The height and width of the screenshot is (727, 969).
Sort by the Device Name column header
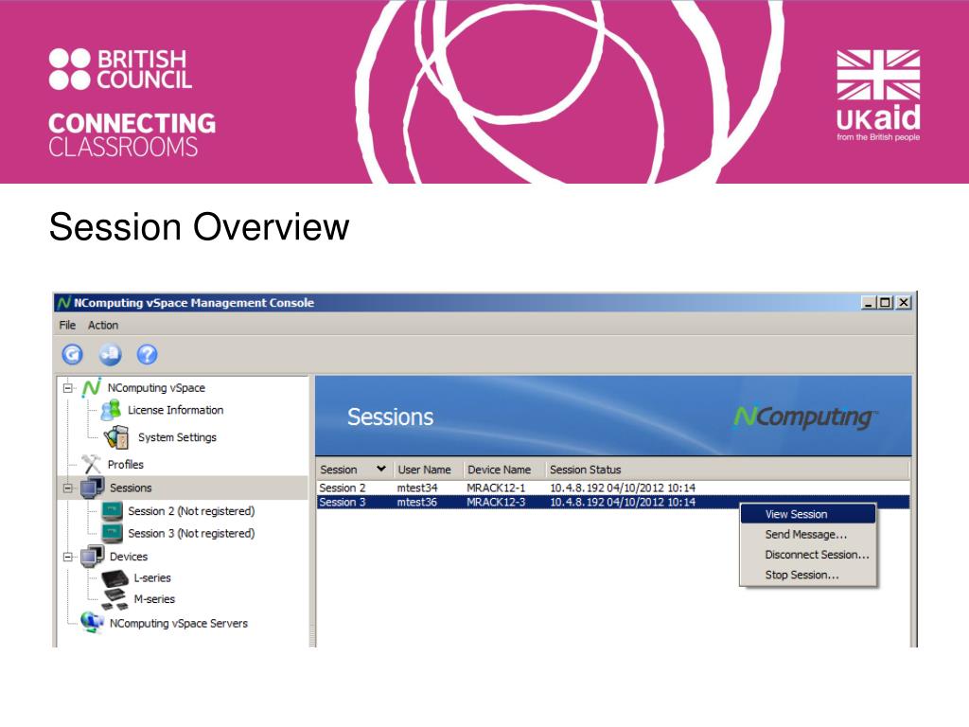(500, 470)
